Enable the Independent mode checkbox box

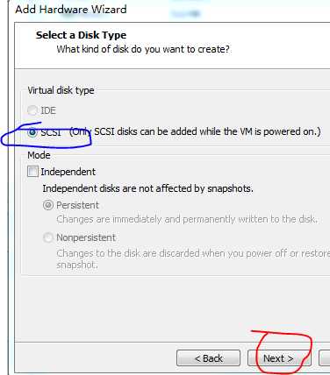[32, 172]
